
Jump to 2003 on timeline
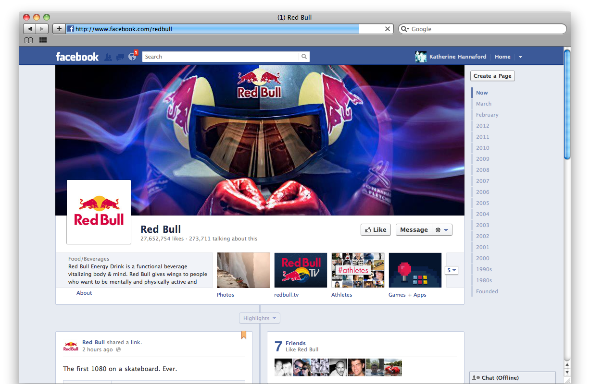click(483, 225)
